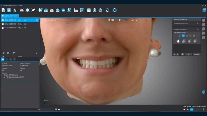Cancel with the viewport X icon
The width and height of the screenshot is (207, 116).
pyautogui.click(x=136, y=20)
